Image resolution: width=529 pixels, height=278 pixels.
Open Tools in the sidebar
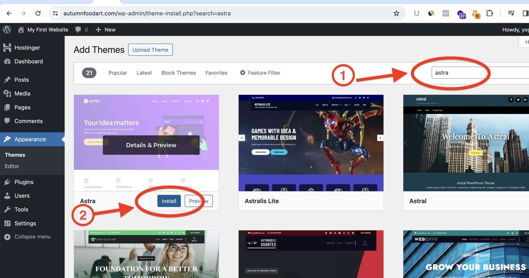point(32,209)
